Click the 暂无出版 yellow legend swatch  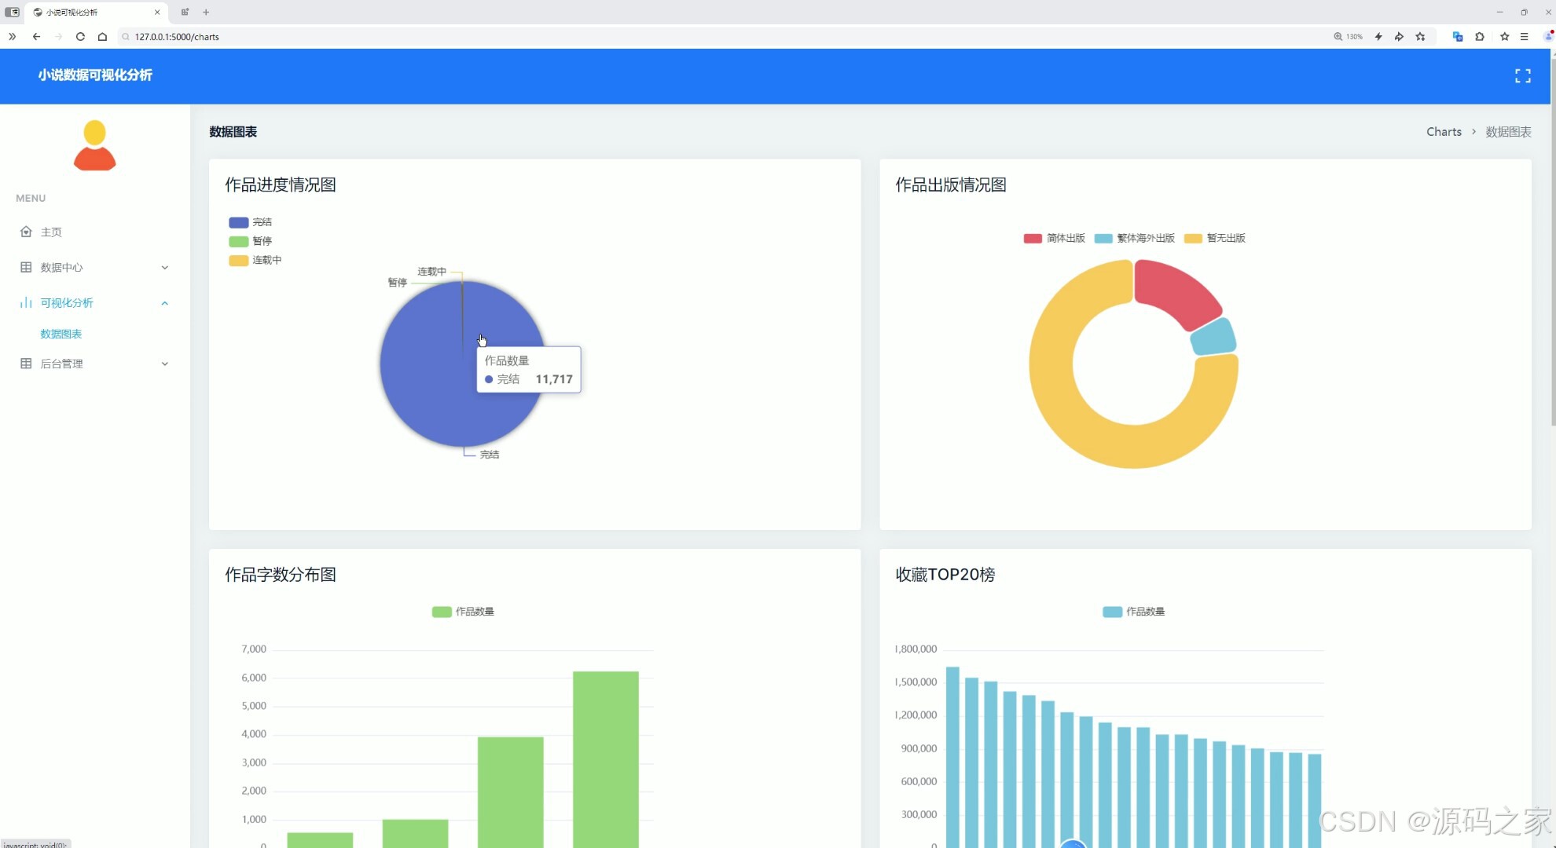tap(1193, 238)
